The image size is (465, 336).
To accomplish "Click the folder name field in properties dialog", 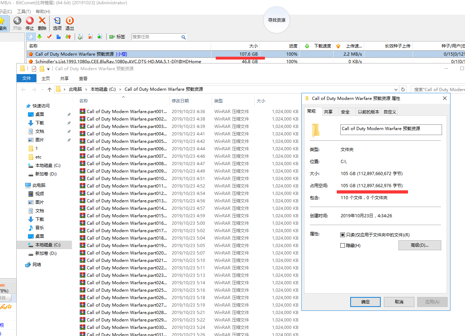I will pyautogui.click(x=391, y=129).
